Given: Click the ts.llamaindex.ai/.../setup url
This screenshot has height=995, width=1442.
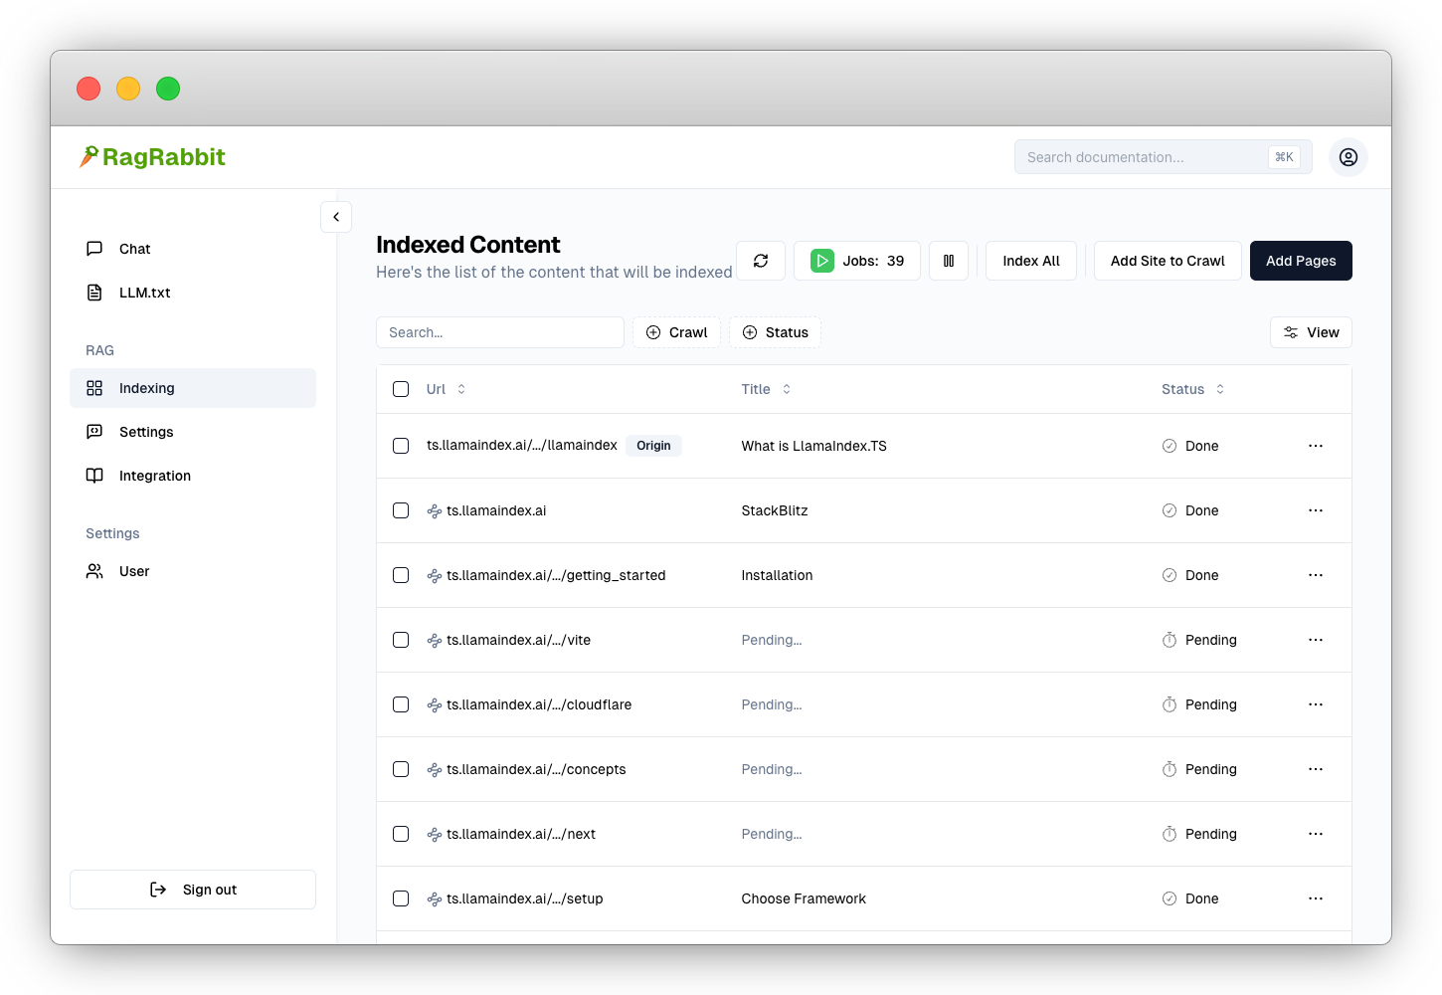Looking at the screenshot, I should click(525, 898).
